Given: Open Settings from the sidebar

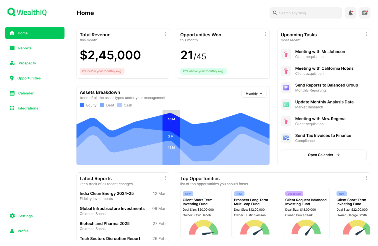Looking at the screenshot, I should point(25,216).
